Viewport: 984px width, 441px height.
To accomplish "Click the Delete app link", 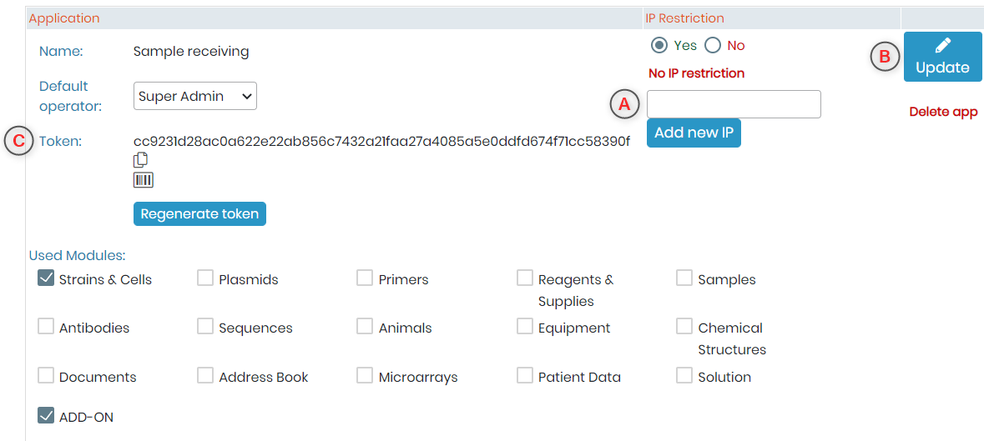I will click(x=943, y=113).
